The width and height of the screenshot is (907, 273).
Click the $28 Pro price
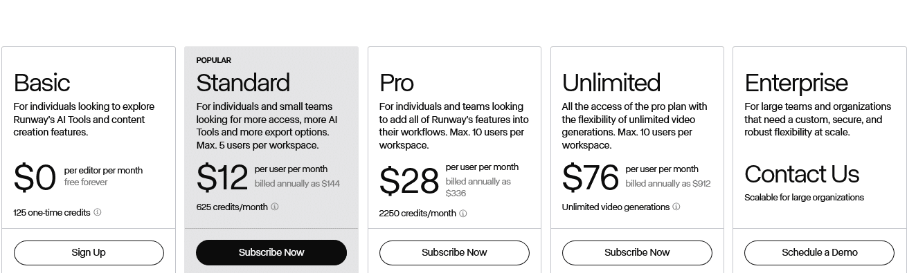pos(409,182)
